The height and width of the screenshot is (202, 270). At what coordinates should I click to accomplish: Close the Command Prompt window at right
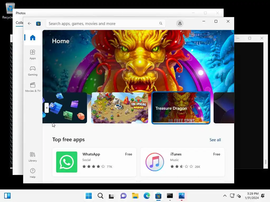262,38
